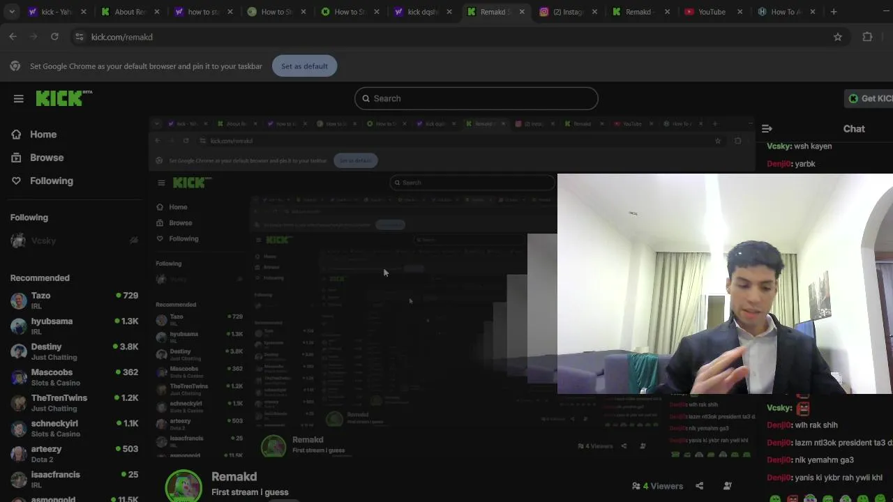
Task: Click the heart icon beside Following
Action: tap(16, 181)
